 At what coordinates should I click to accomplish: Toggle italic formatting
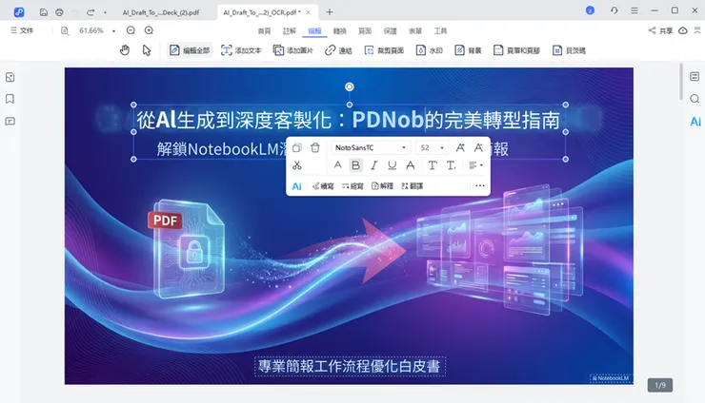(x=373, y=165)
